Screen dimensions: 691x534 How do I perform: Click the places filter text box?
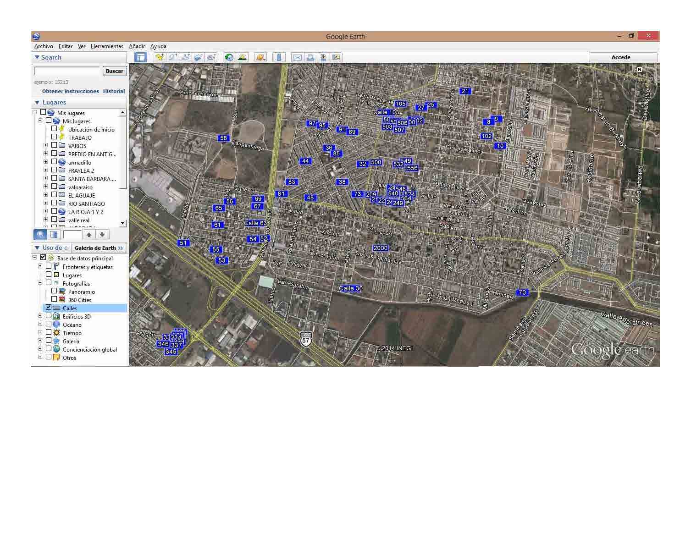pyautogui.click(x=72, y=235)
